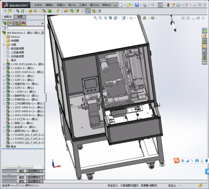
Task: Toggle the menu bar pushpin
Action: click(x=115, y=5)
